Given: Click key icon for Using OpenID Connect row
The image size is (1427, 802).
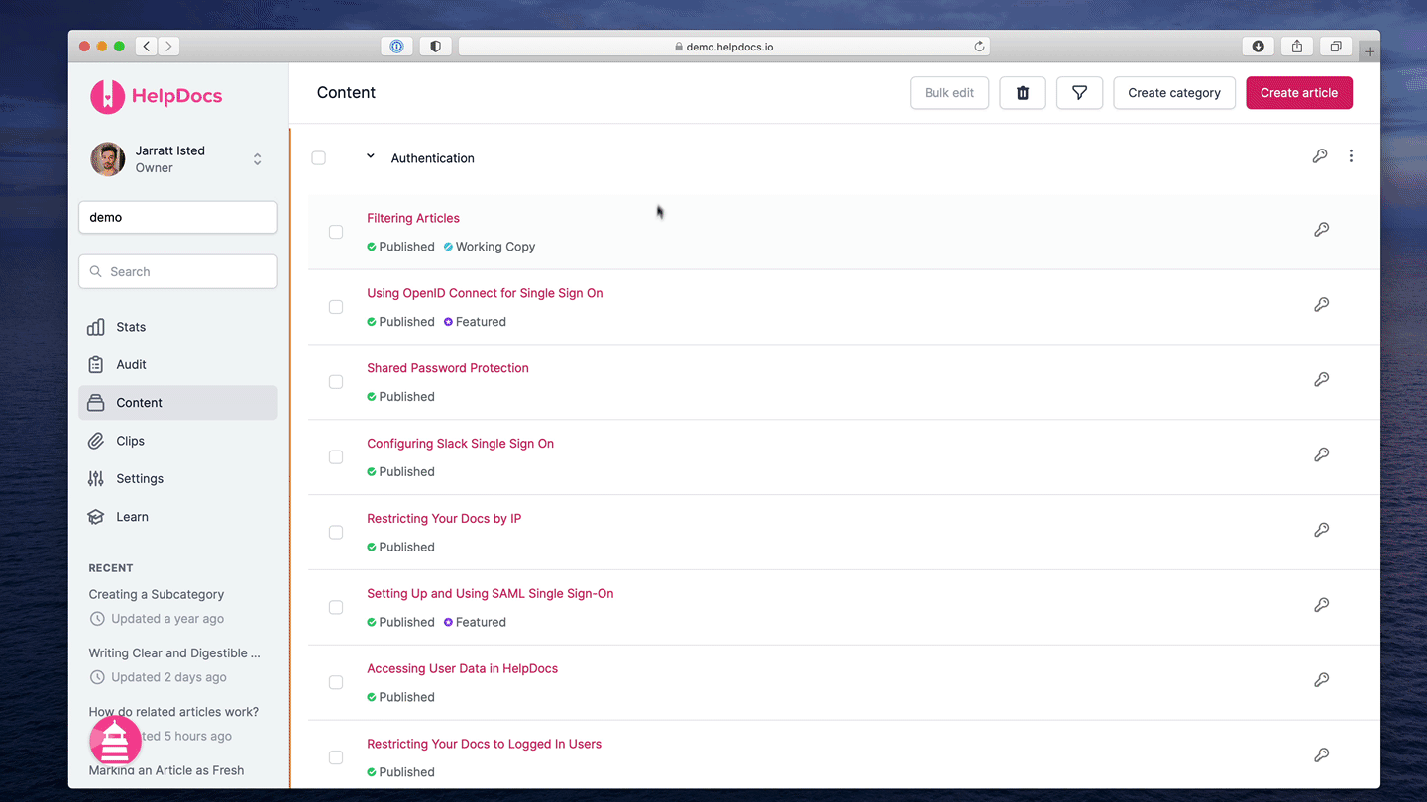Looking at the screenshot, I should pyautogui.click(x=1321, y=305).
